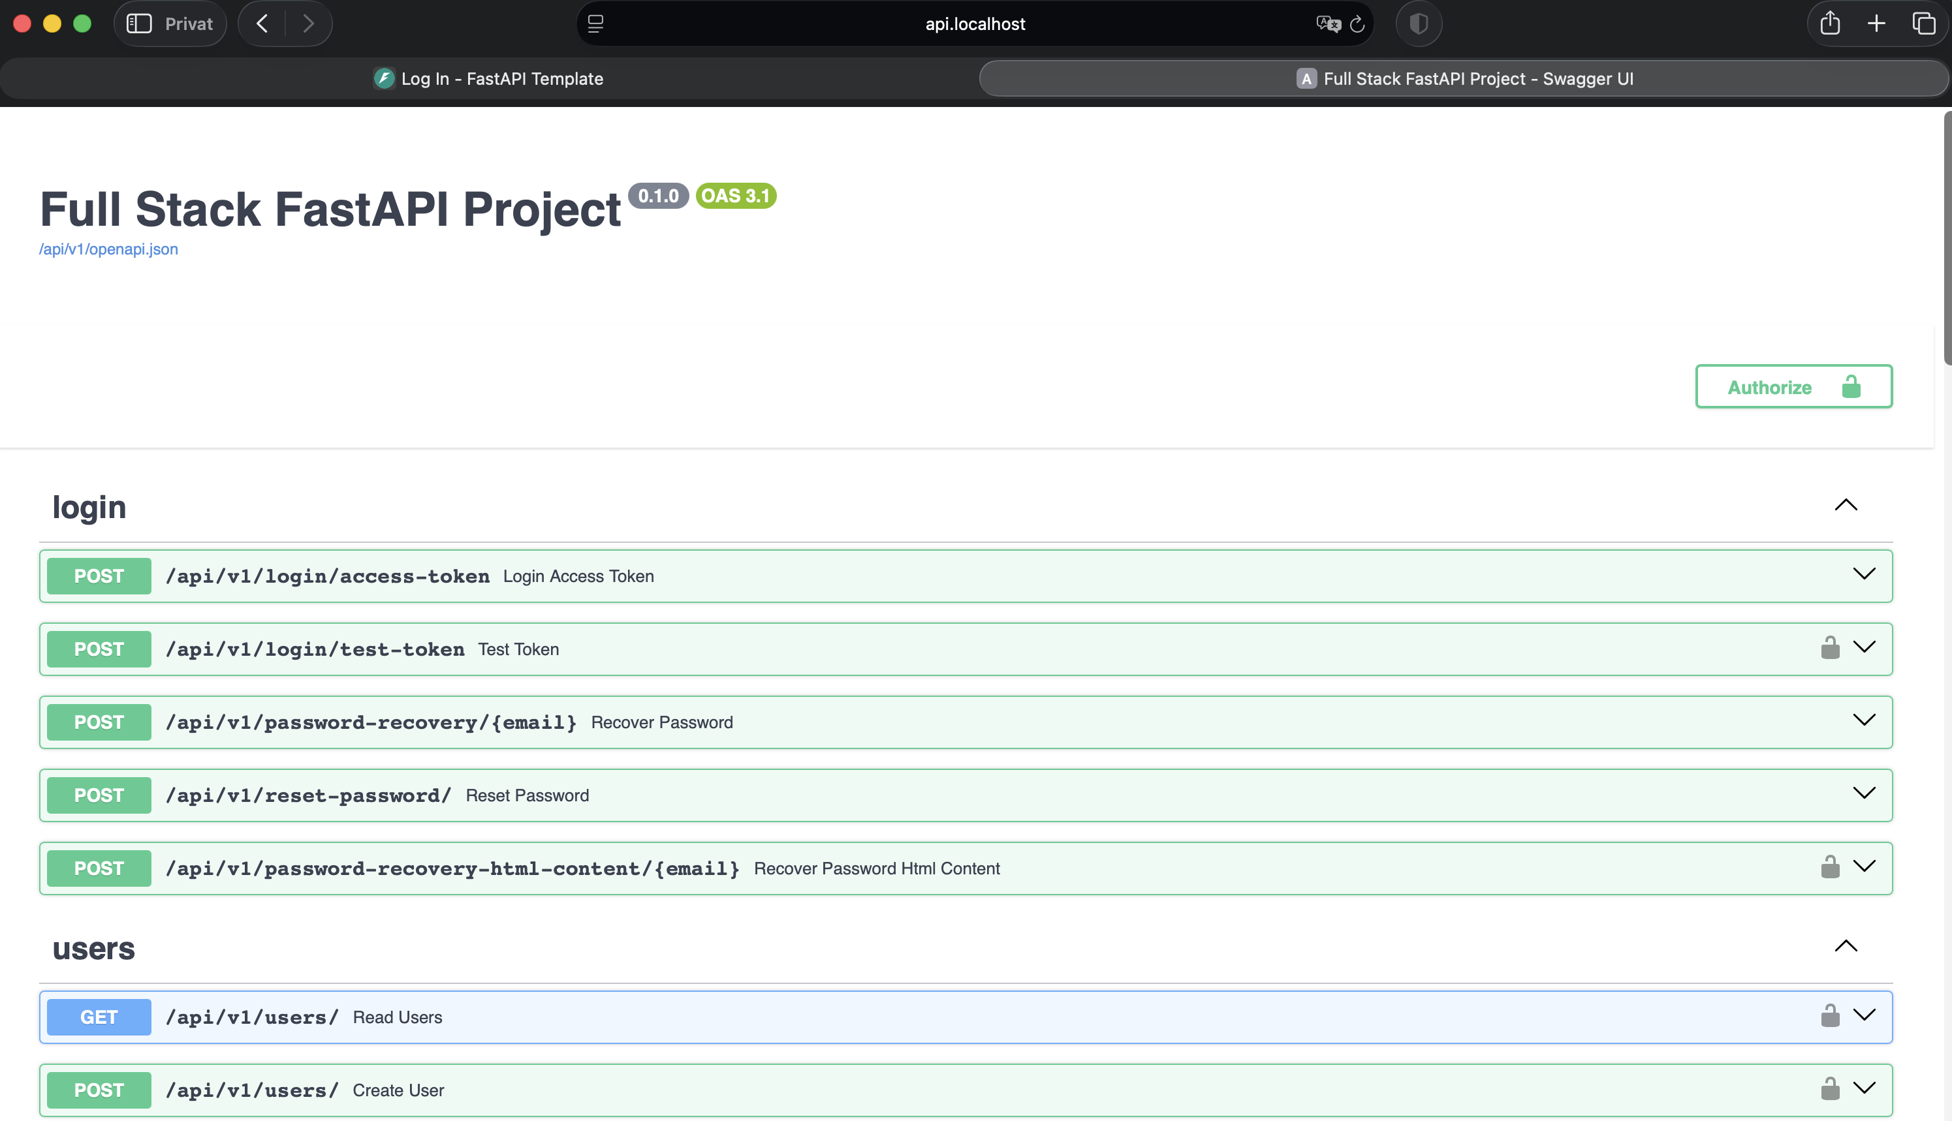Viewport: 1952px width, 1121px height.
Task: Click the /api/v1/reset-password/ path
Action: [308, 795]
